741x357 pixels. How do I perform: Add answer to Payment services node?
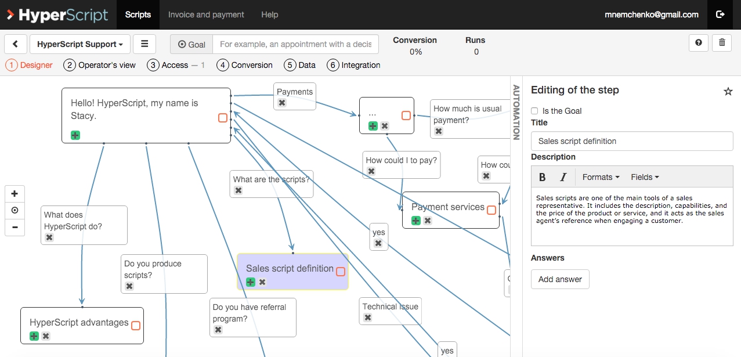tap(416, 221)
